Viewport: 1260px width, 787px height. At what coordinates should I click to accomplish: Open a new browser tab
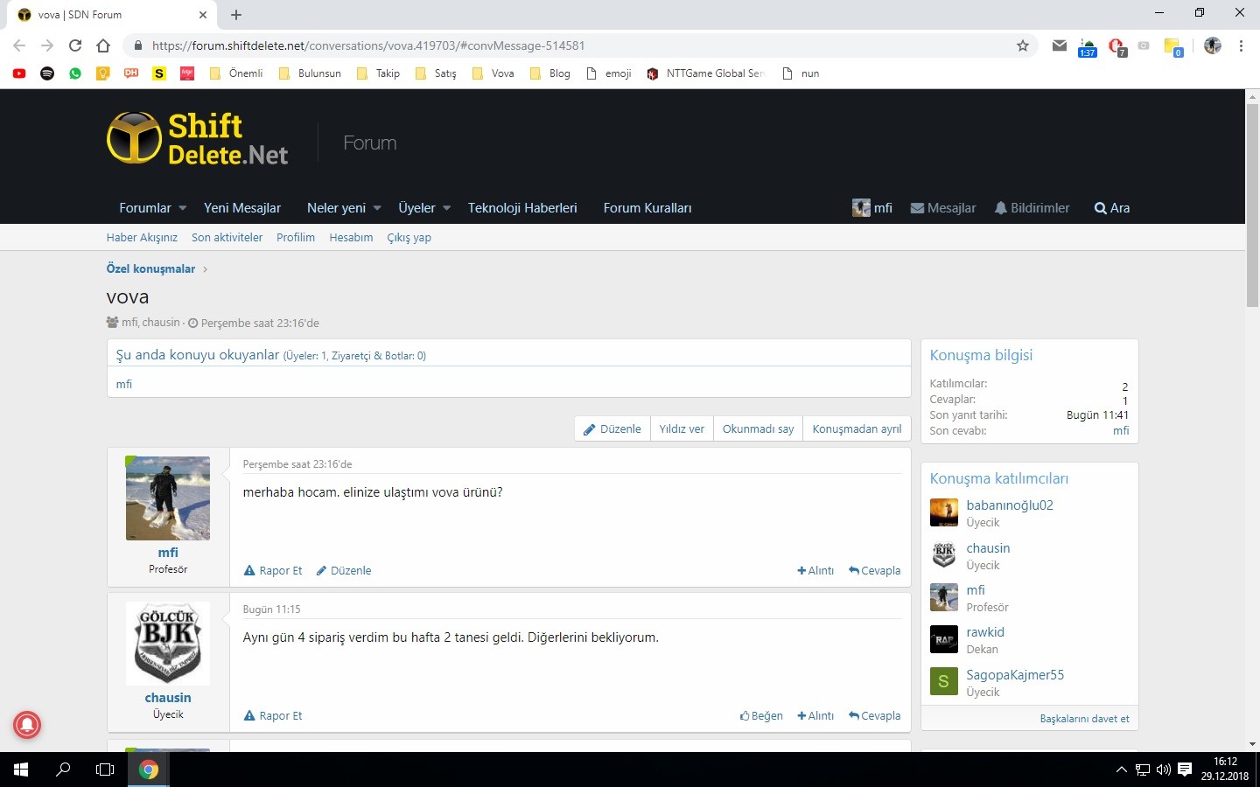(x=236, y=15)
